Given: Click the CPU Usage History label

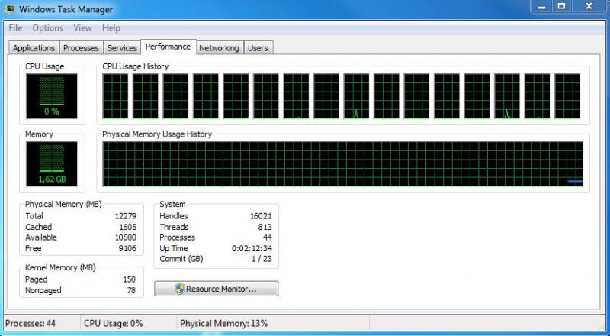Looking at the screenshot, I should (x=136, y=66).
